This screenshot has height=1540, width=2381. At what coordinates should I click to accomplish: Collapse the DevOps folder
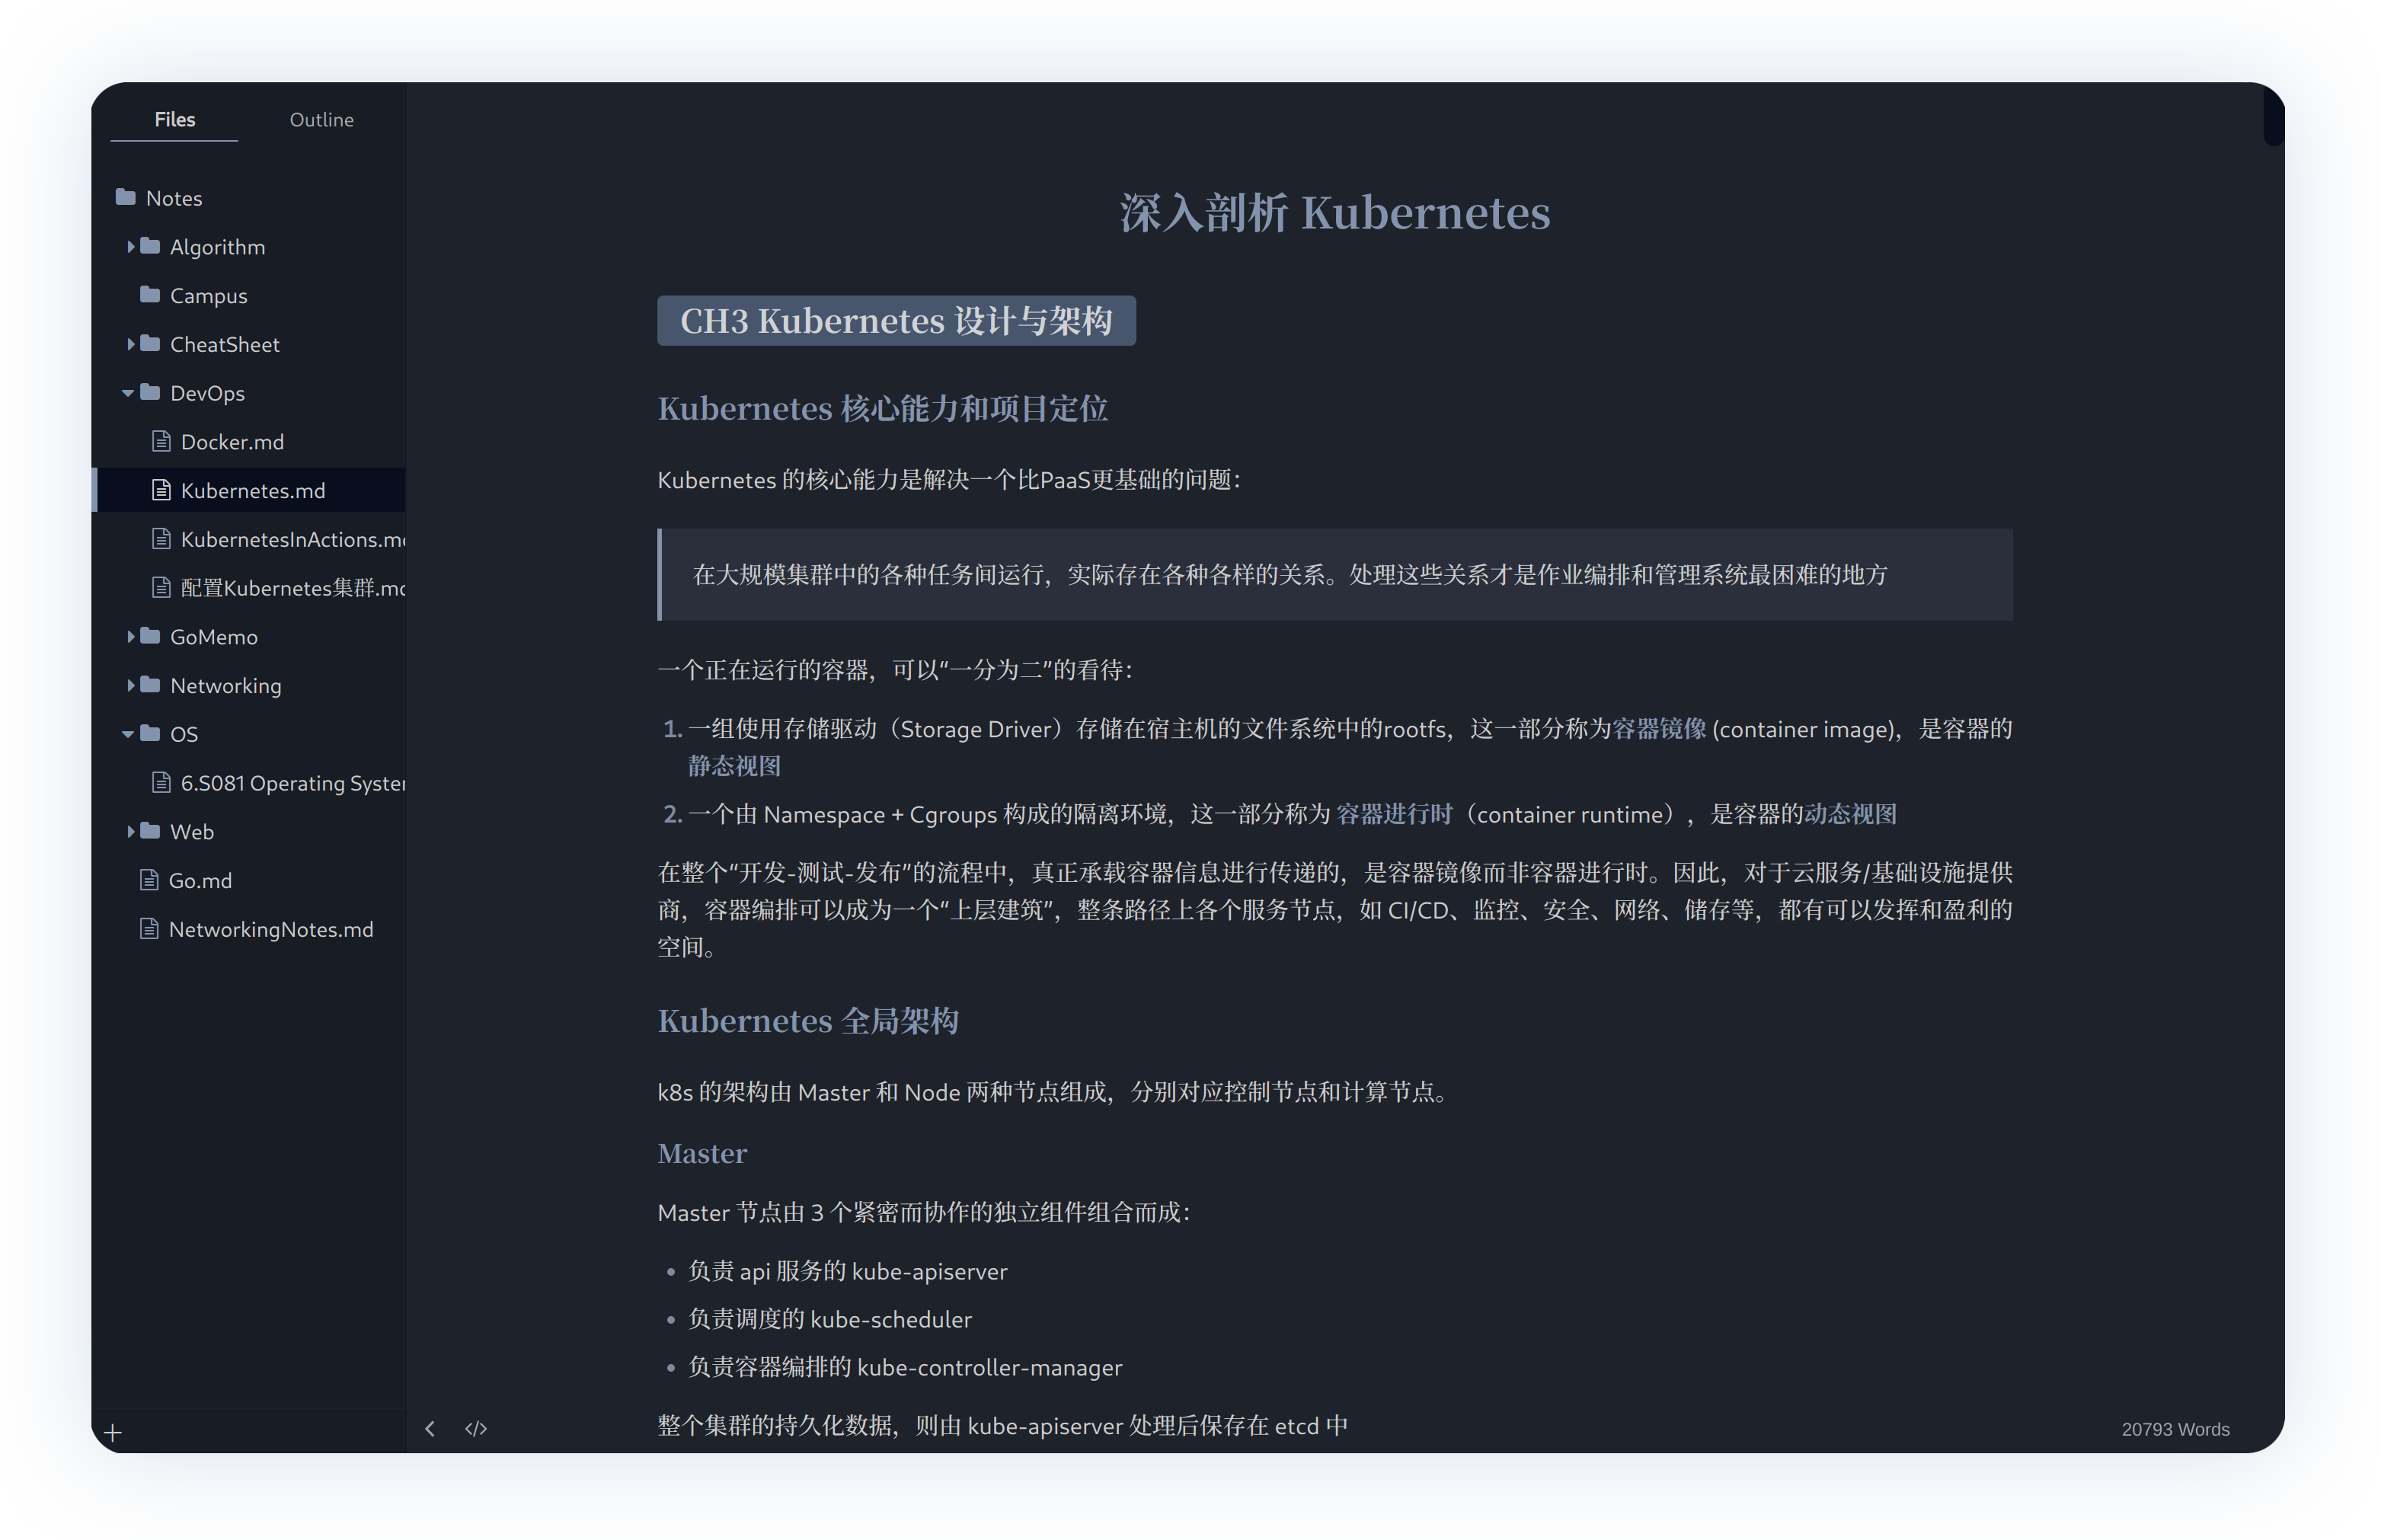point(128,393)
